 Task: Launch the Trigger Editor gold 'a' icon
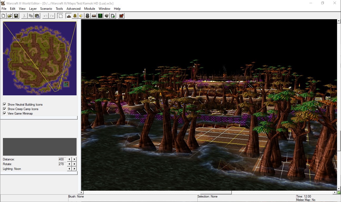[75, 16]
